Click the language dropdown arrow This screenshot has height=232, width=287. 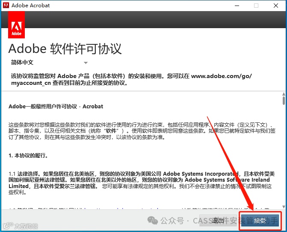[x=86, y=63]
